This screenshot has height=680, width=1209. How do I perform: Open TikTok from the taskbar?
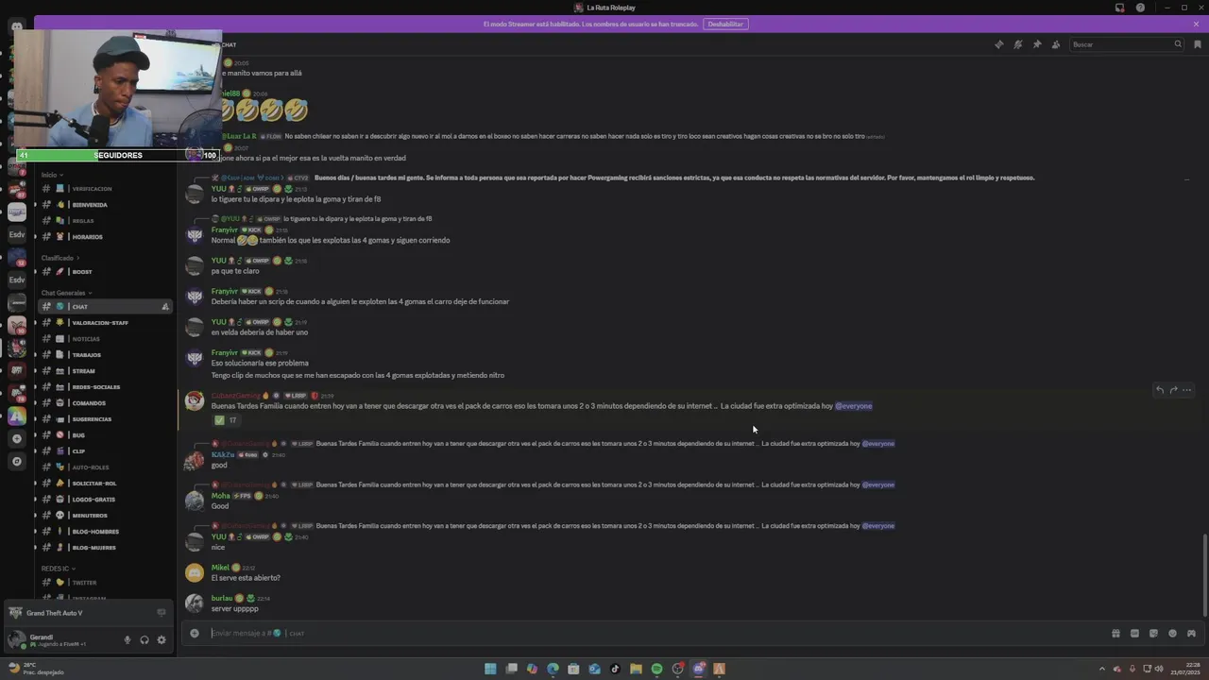coord(615,669)
